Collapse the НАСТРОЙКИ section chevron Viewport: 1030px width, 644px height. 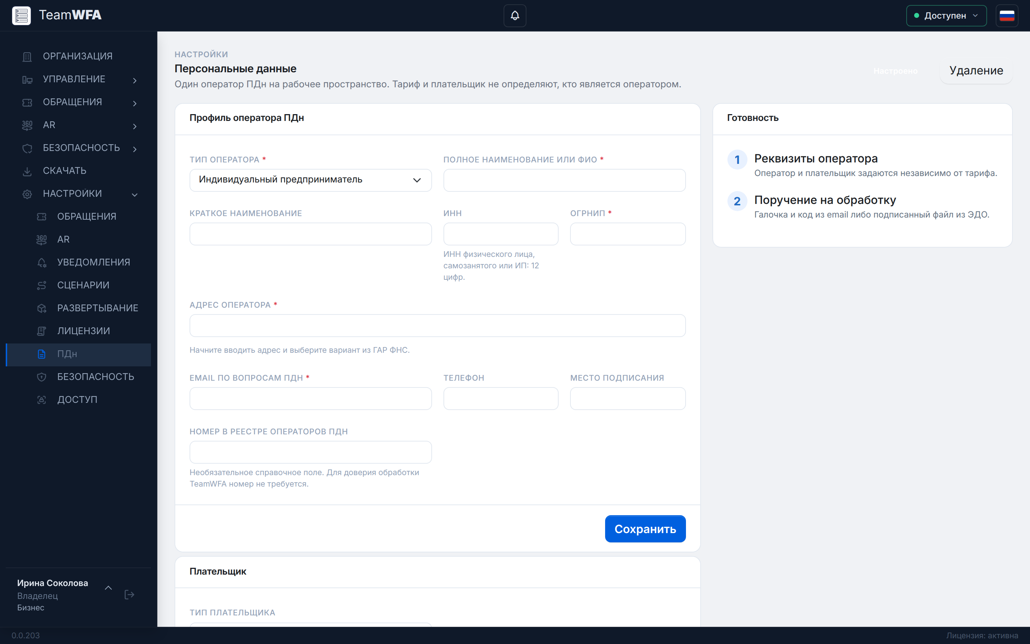click(134, 195)
